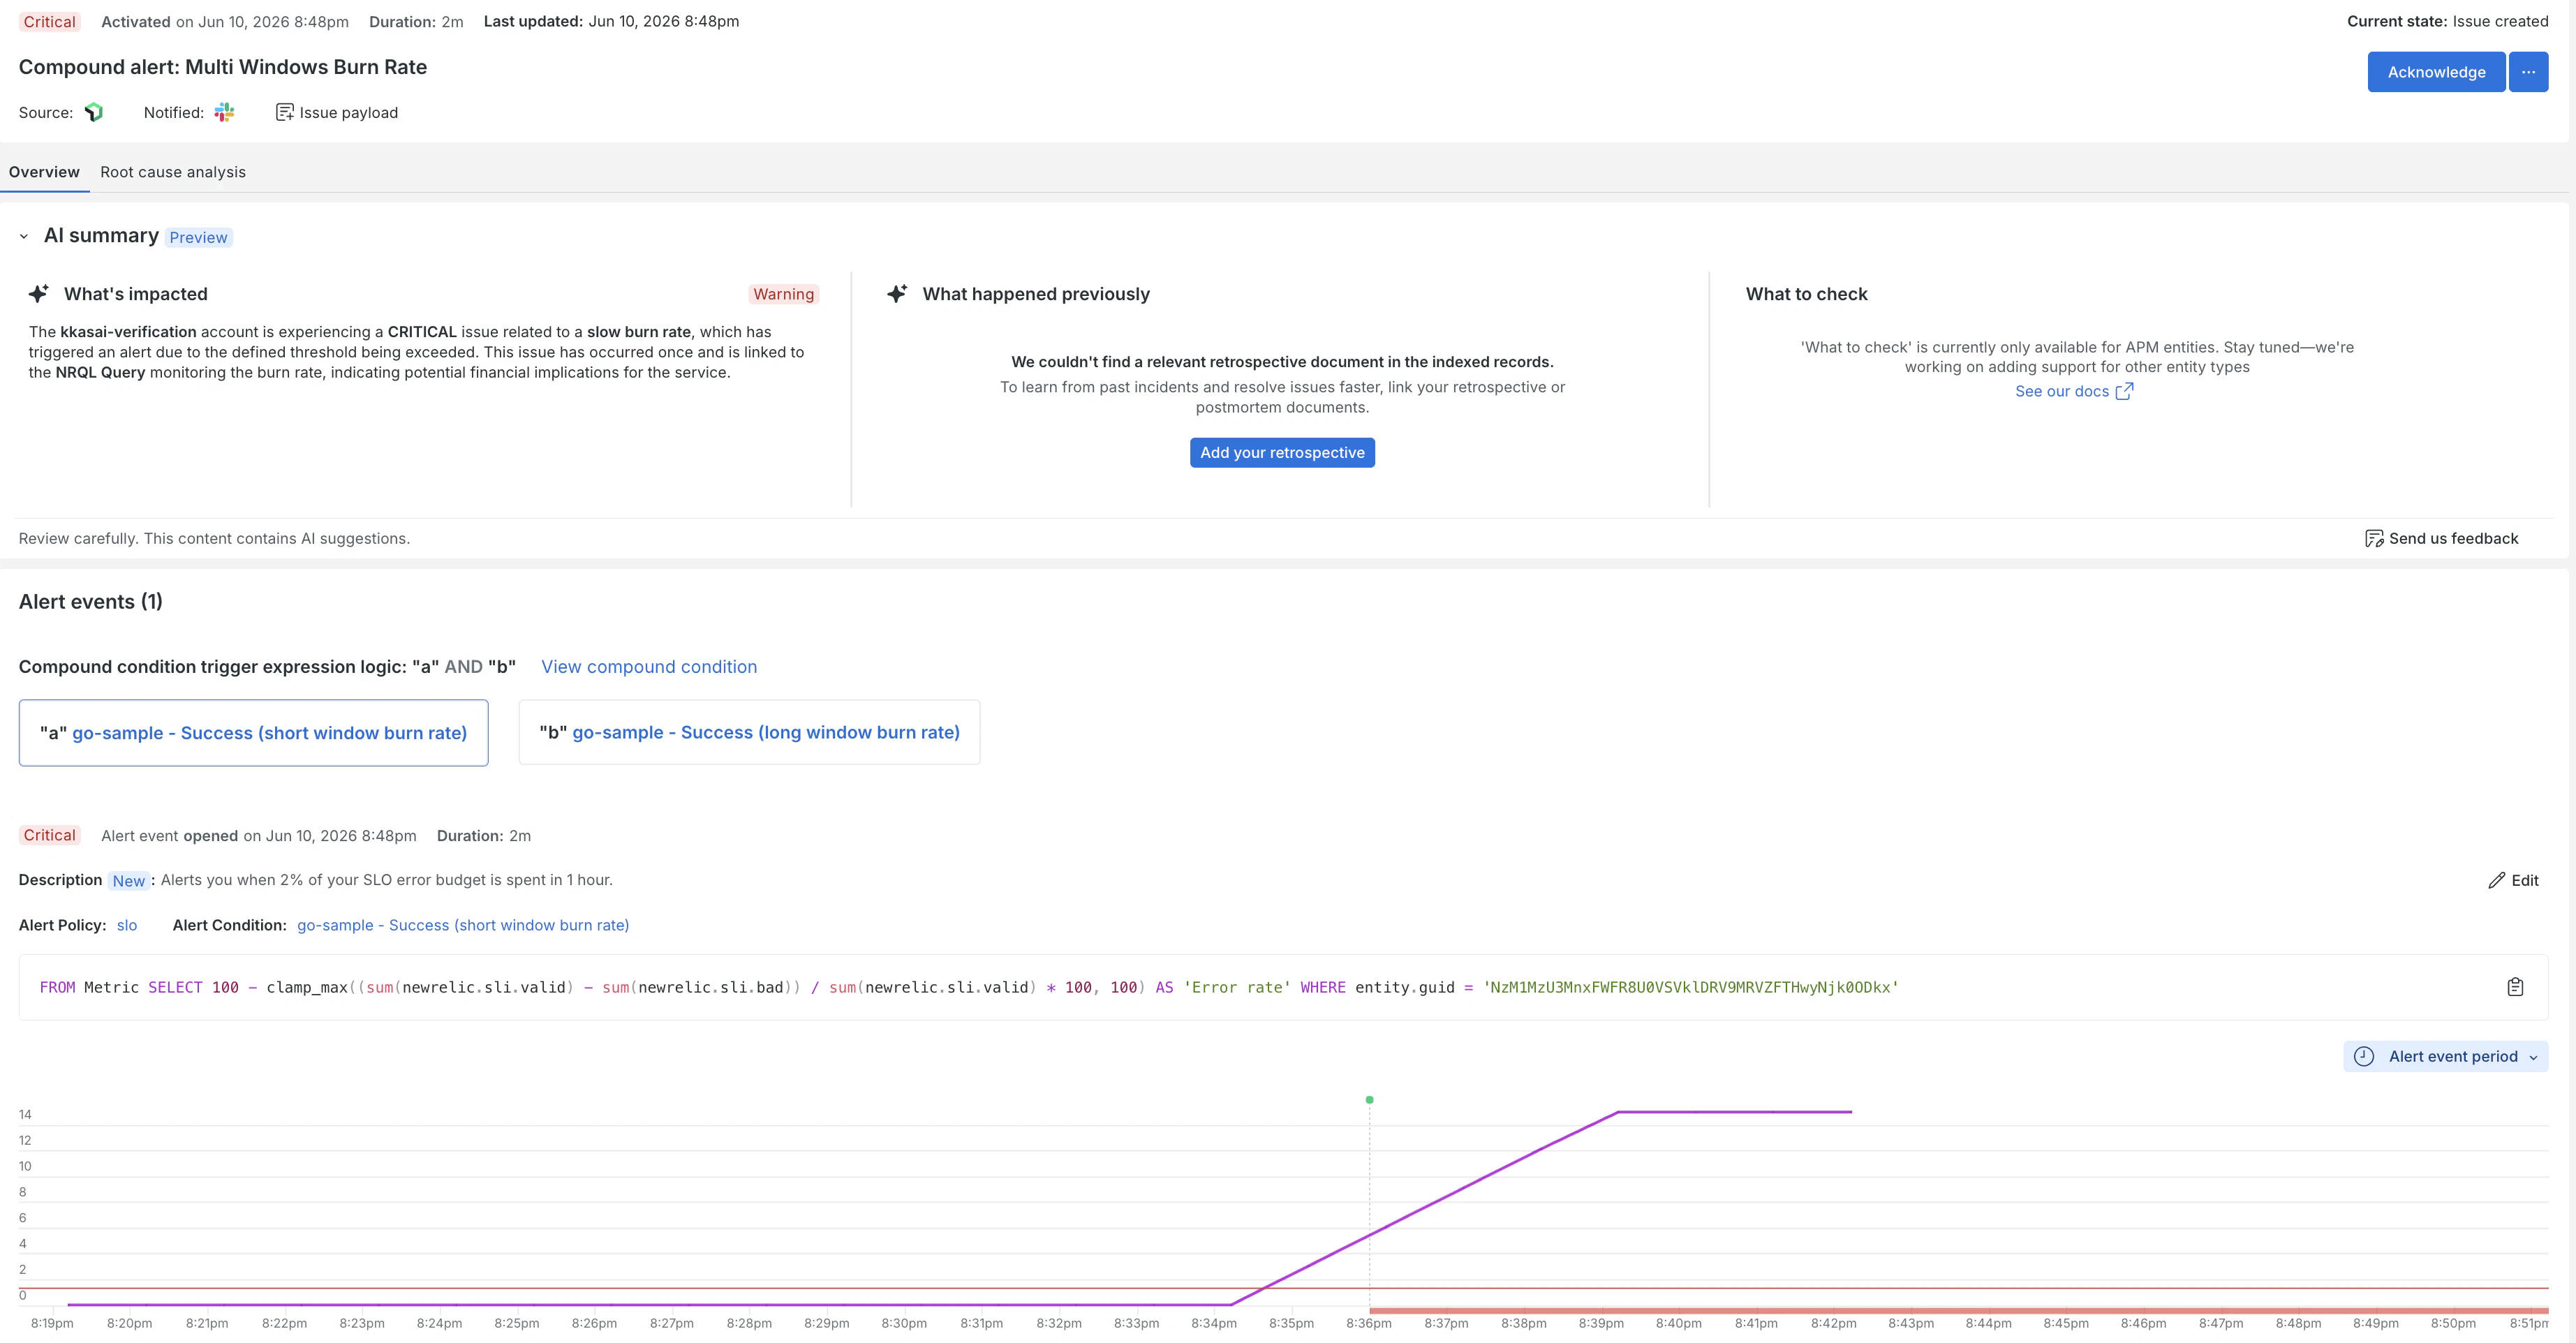Select condition "b" long window burn rate card
2576x1343 pixels.
749,732
